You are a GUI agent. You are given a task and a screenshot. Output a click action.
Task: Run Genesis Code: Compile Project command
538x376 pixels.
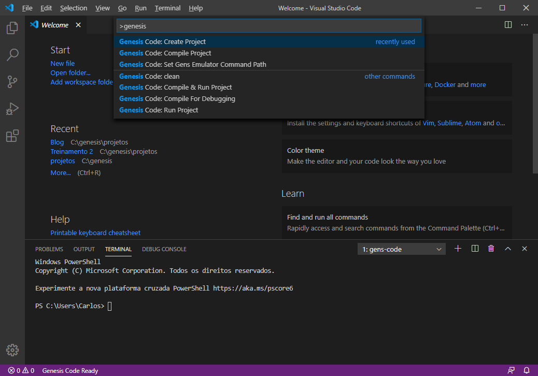coord(268,53)
